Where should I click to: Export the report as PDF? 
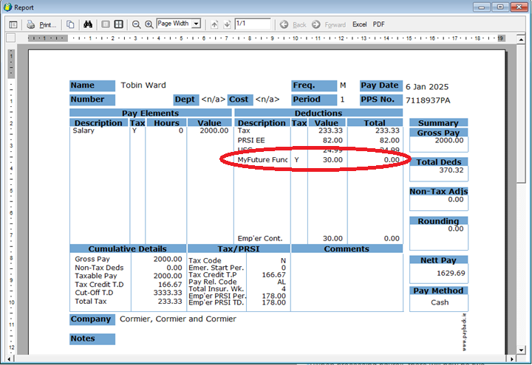(x=379, y=24)
